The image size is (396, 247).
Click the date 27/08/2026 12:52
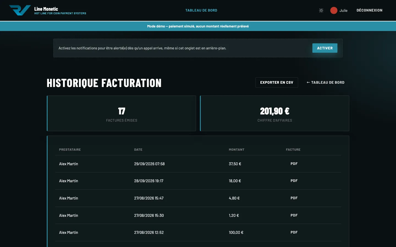pos(149,232)
